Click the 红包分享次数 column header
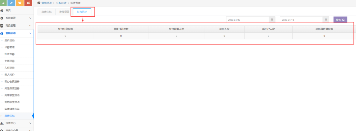This screenshot has height=131, width=356. [65, 29]
